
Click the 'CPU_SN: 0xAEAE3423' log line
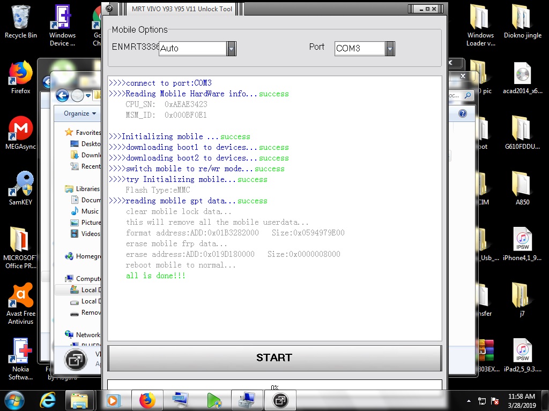tap(166, 104)
